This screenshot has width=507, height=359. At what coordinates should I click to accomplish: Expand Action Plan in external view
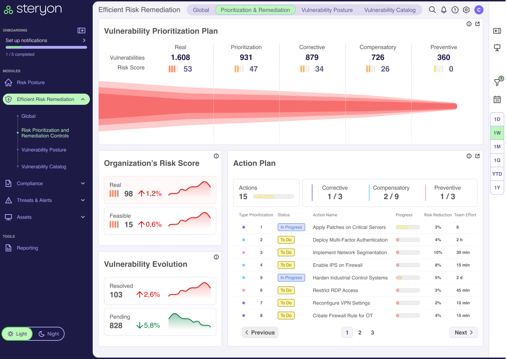[x=478, y=156]
